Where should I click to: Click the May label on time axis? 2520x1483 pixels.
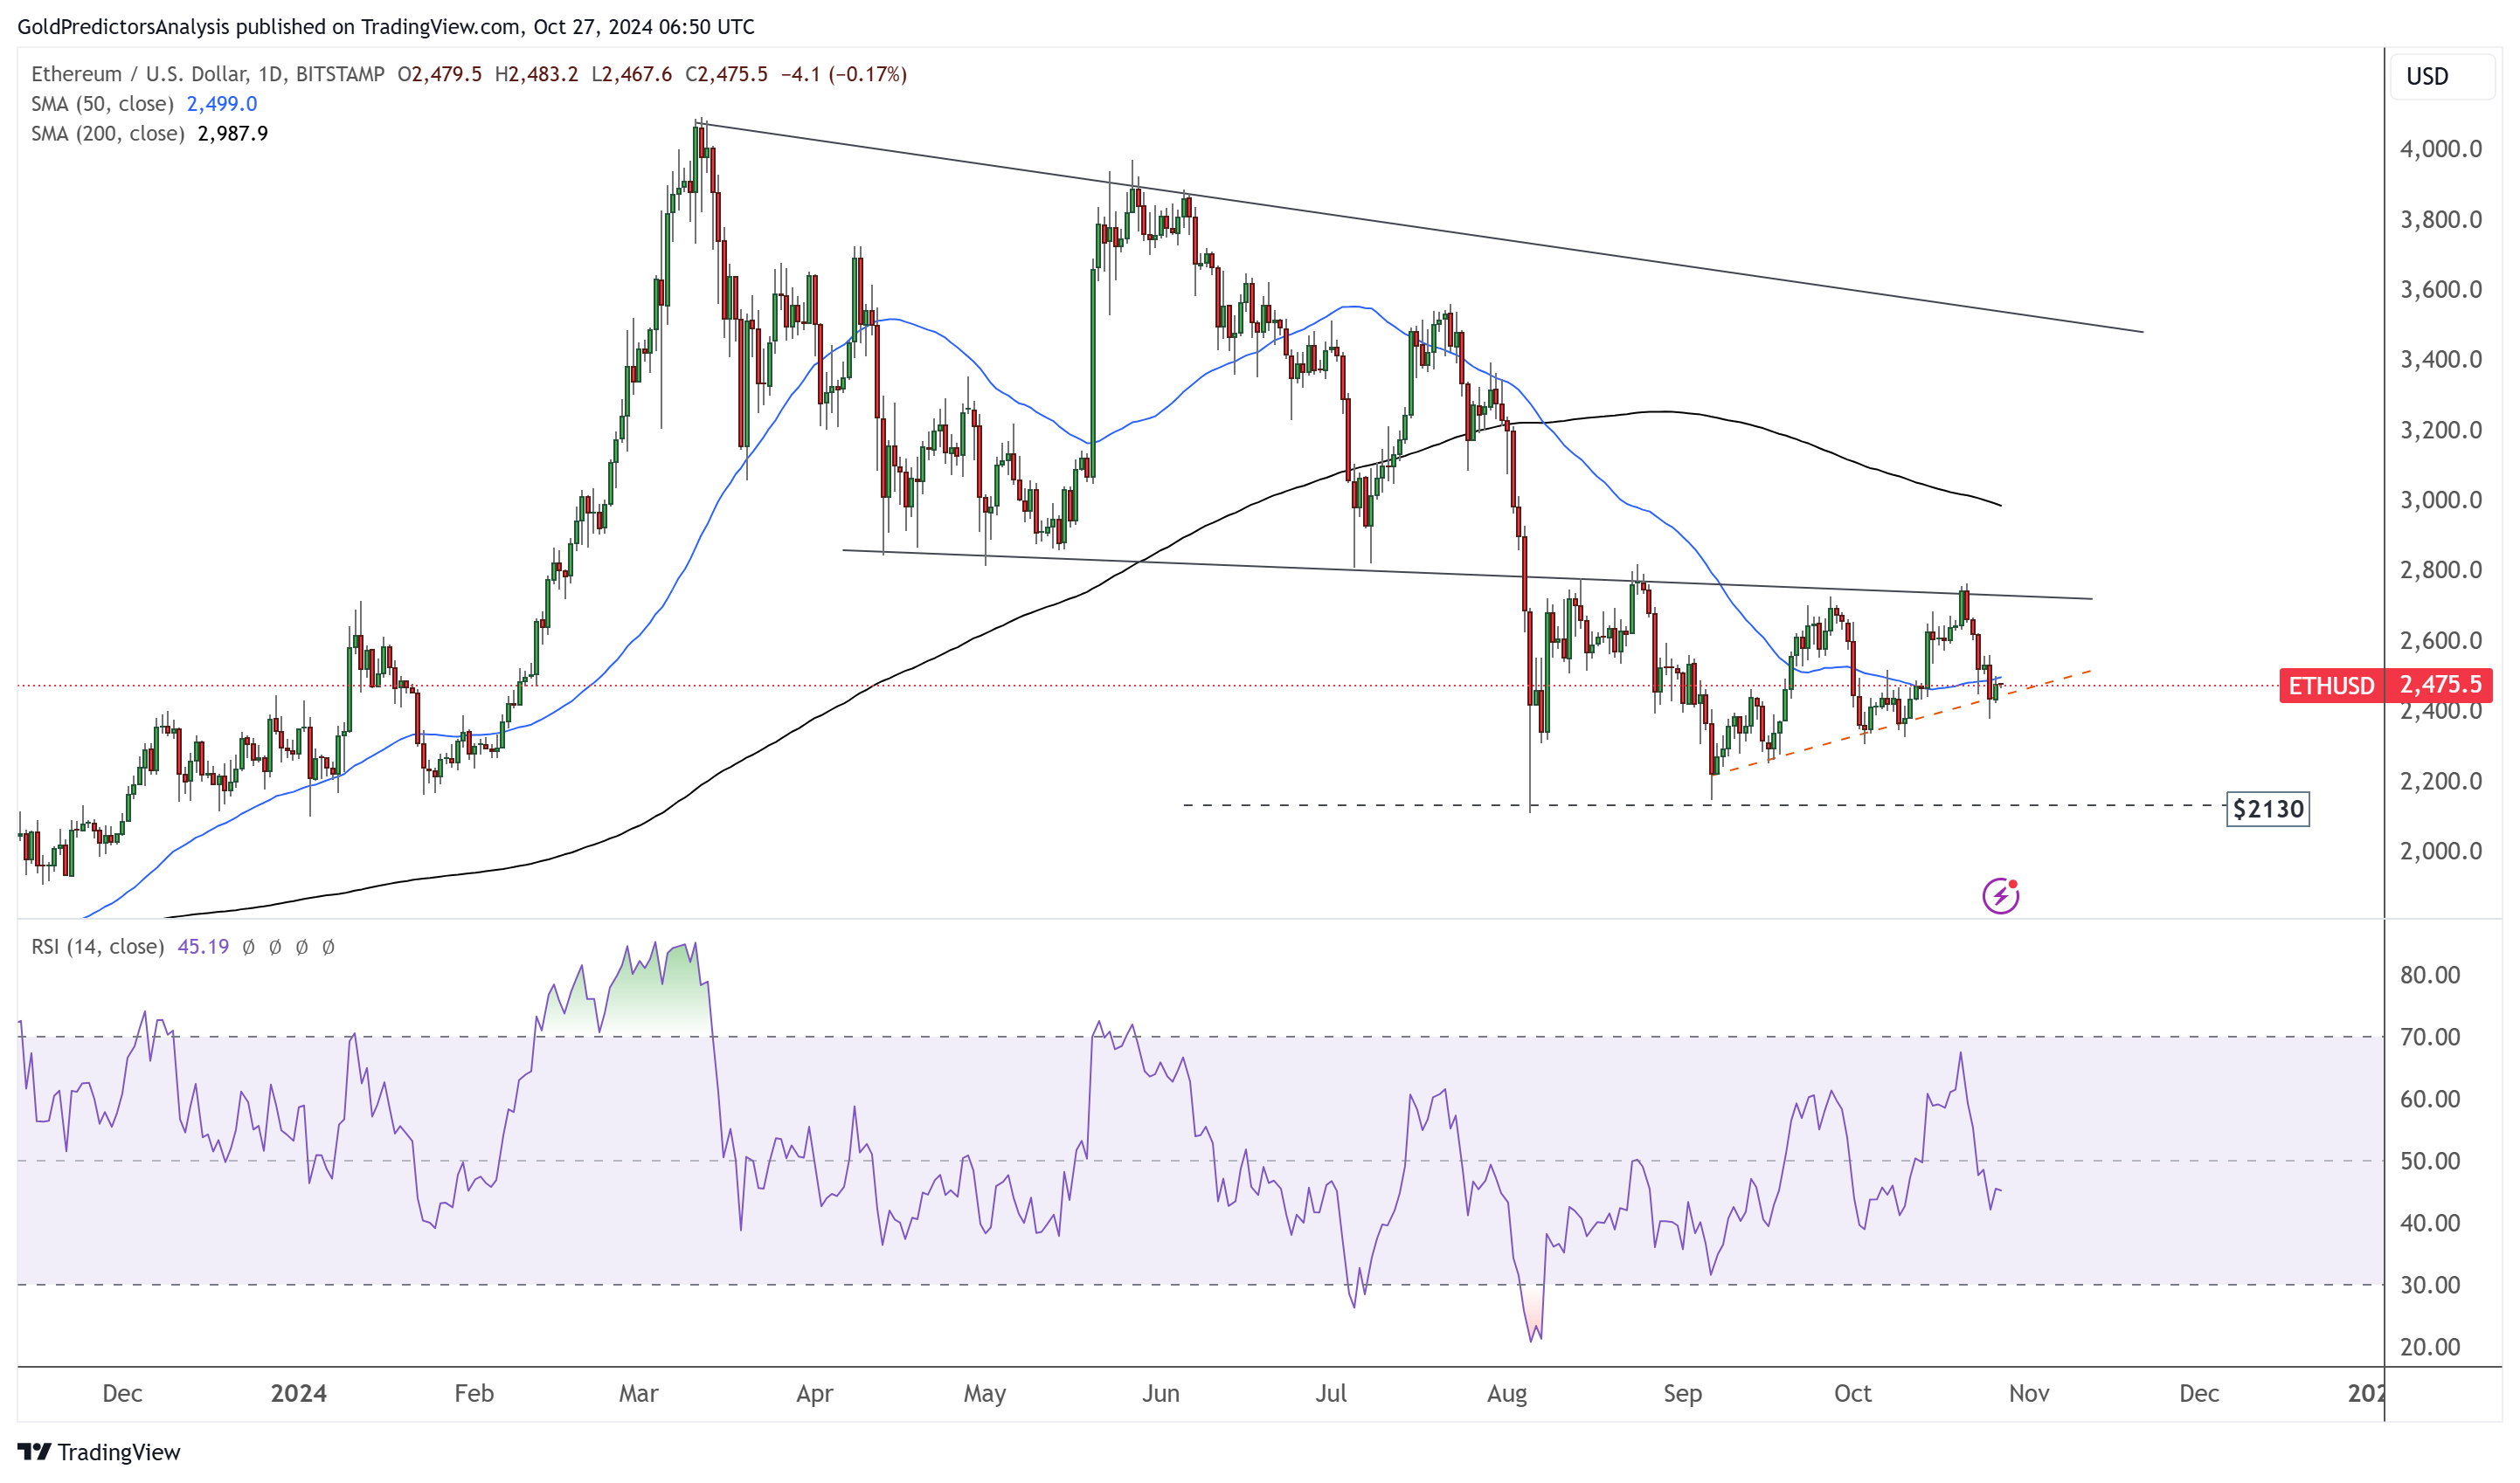point(984,1393)
